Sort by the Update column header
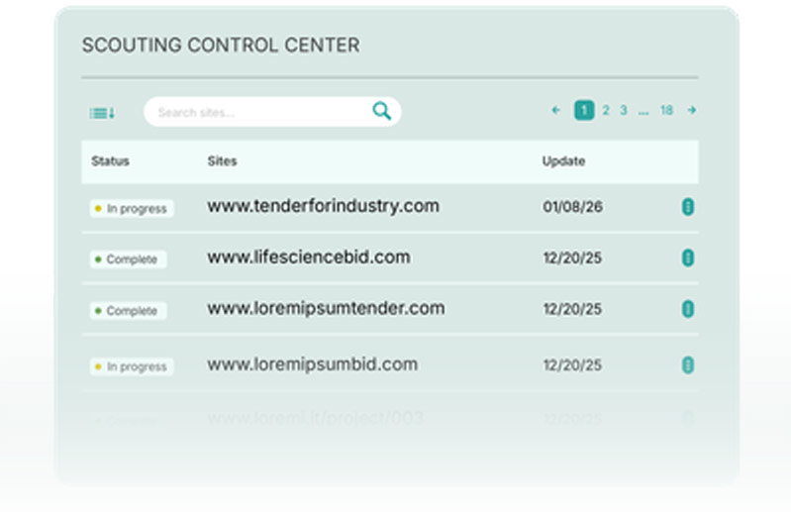 [563, 161]
